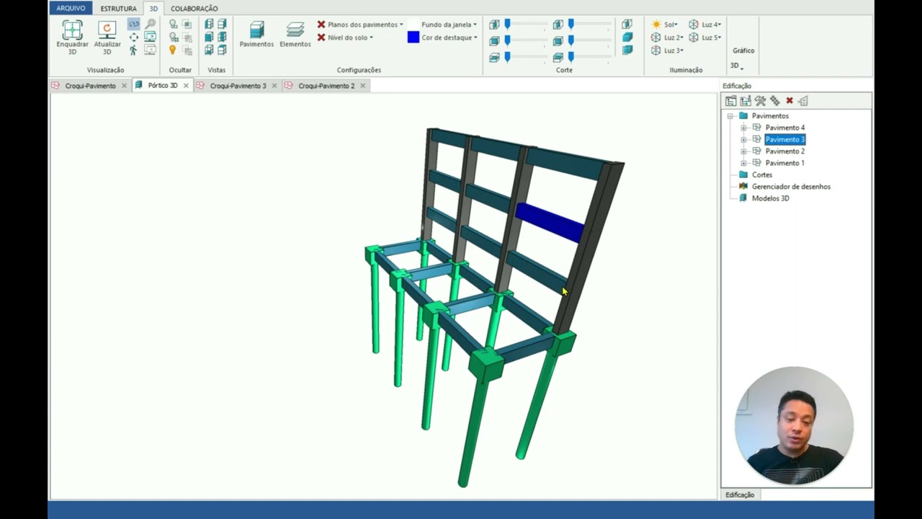Select Modelos 3D in the tree
Viewport: 922px width, 519px height.
pos(770,198)
